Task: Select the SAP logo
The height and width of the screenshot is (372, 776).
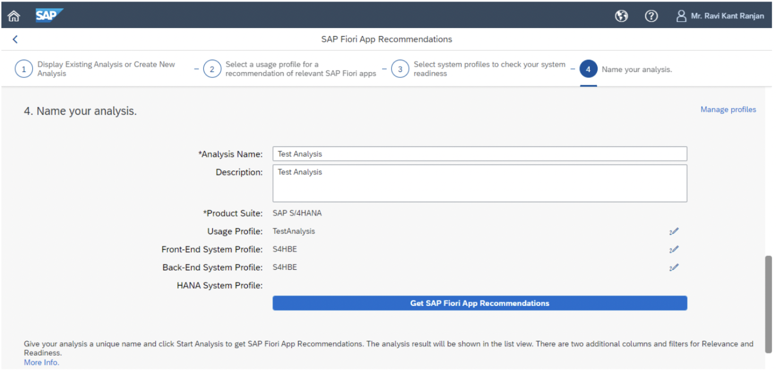Action: tap(49, 15)
